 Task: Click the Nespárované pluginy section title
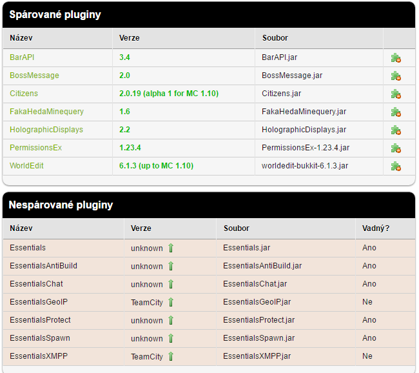point(61,205)
